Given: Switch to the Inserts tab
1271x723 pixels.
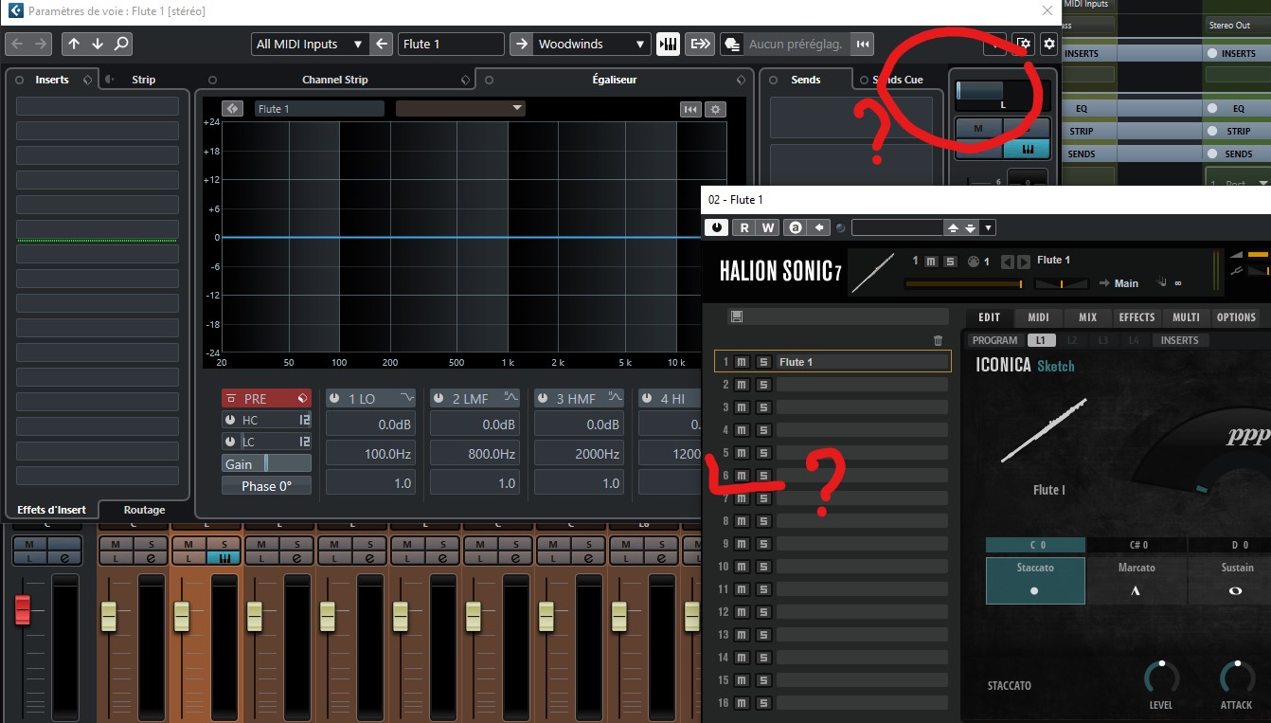Looking at the screenshot, I should (x=52, y=80).
